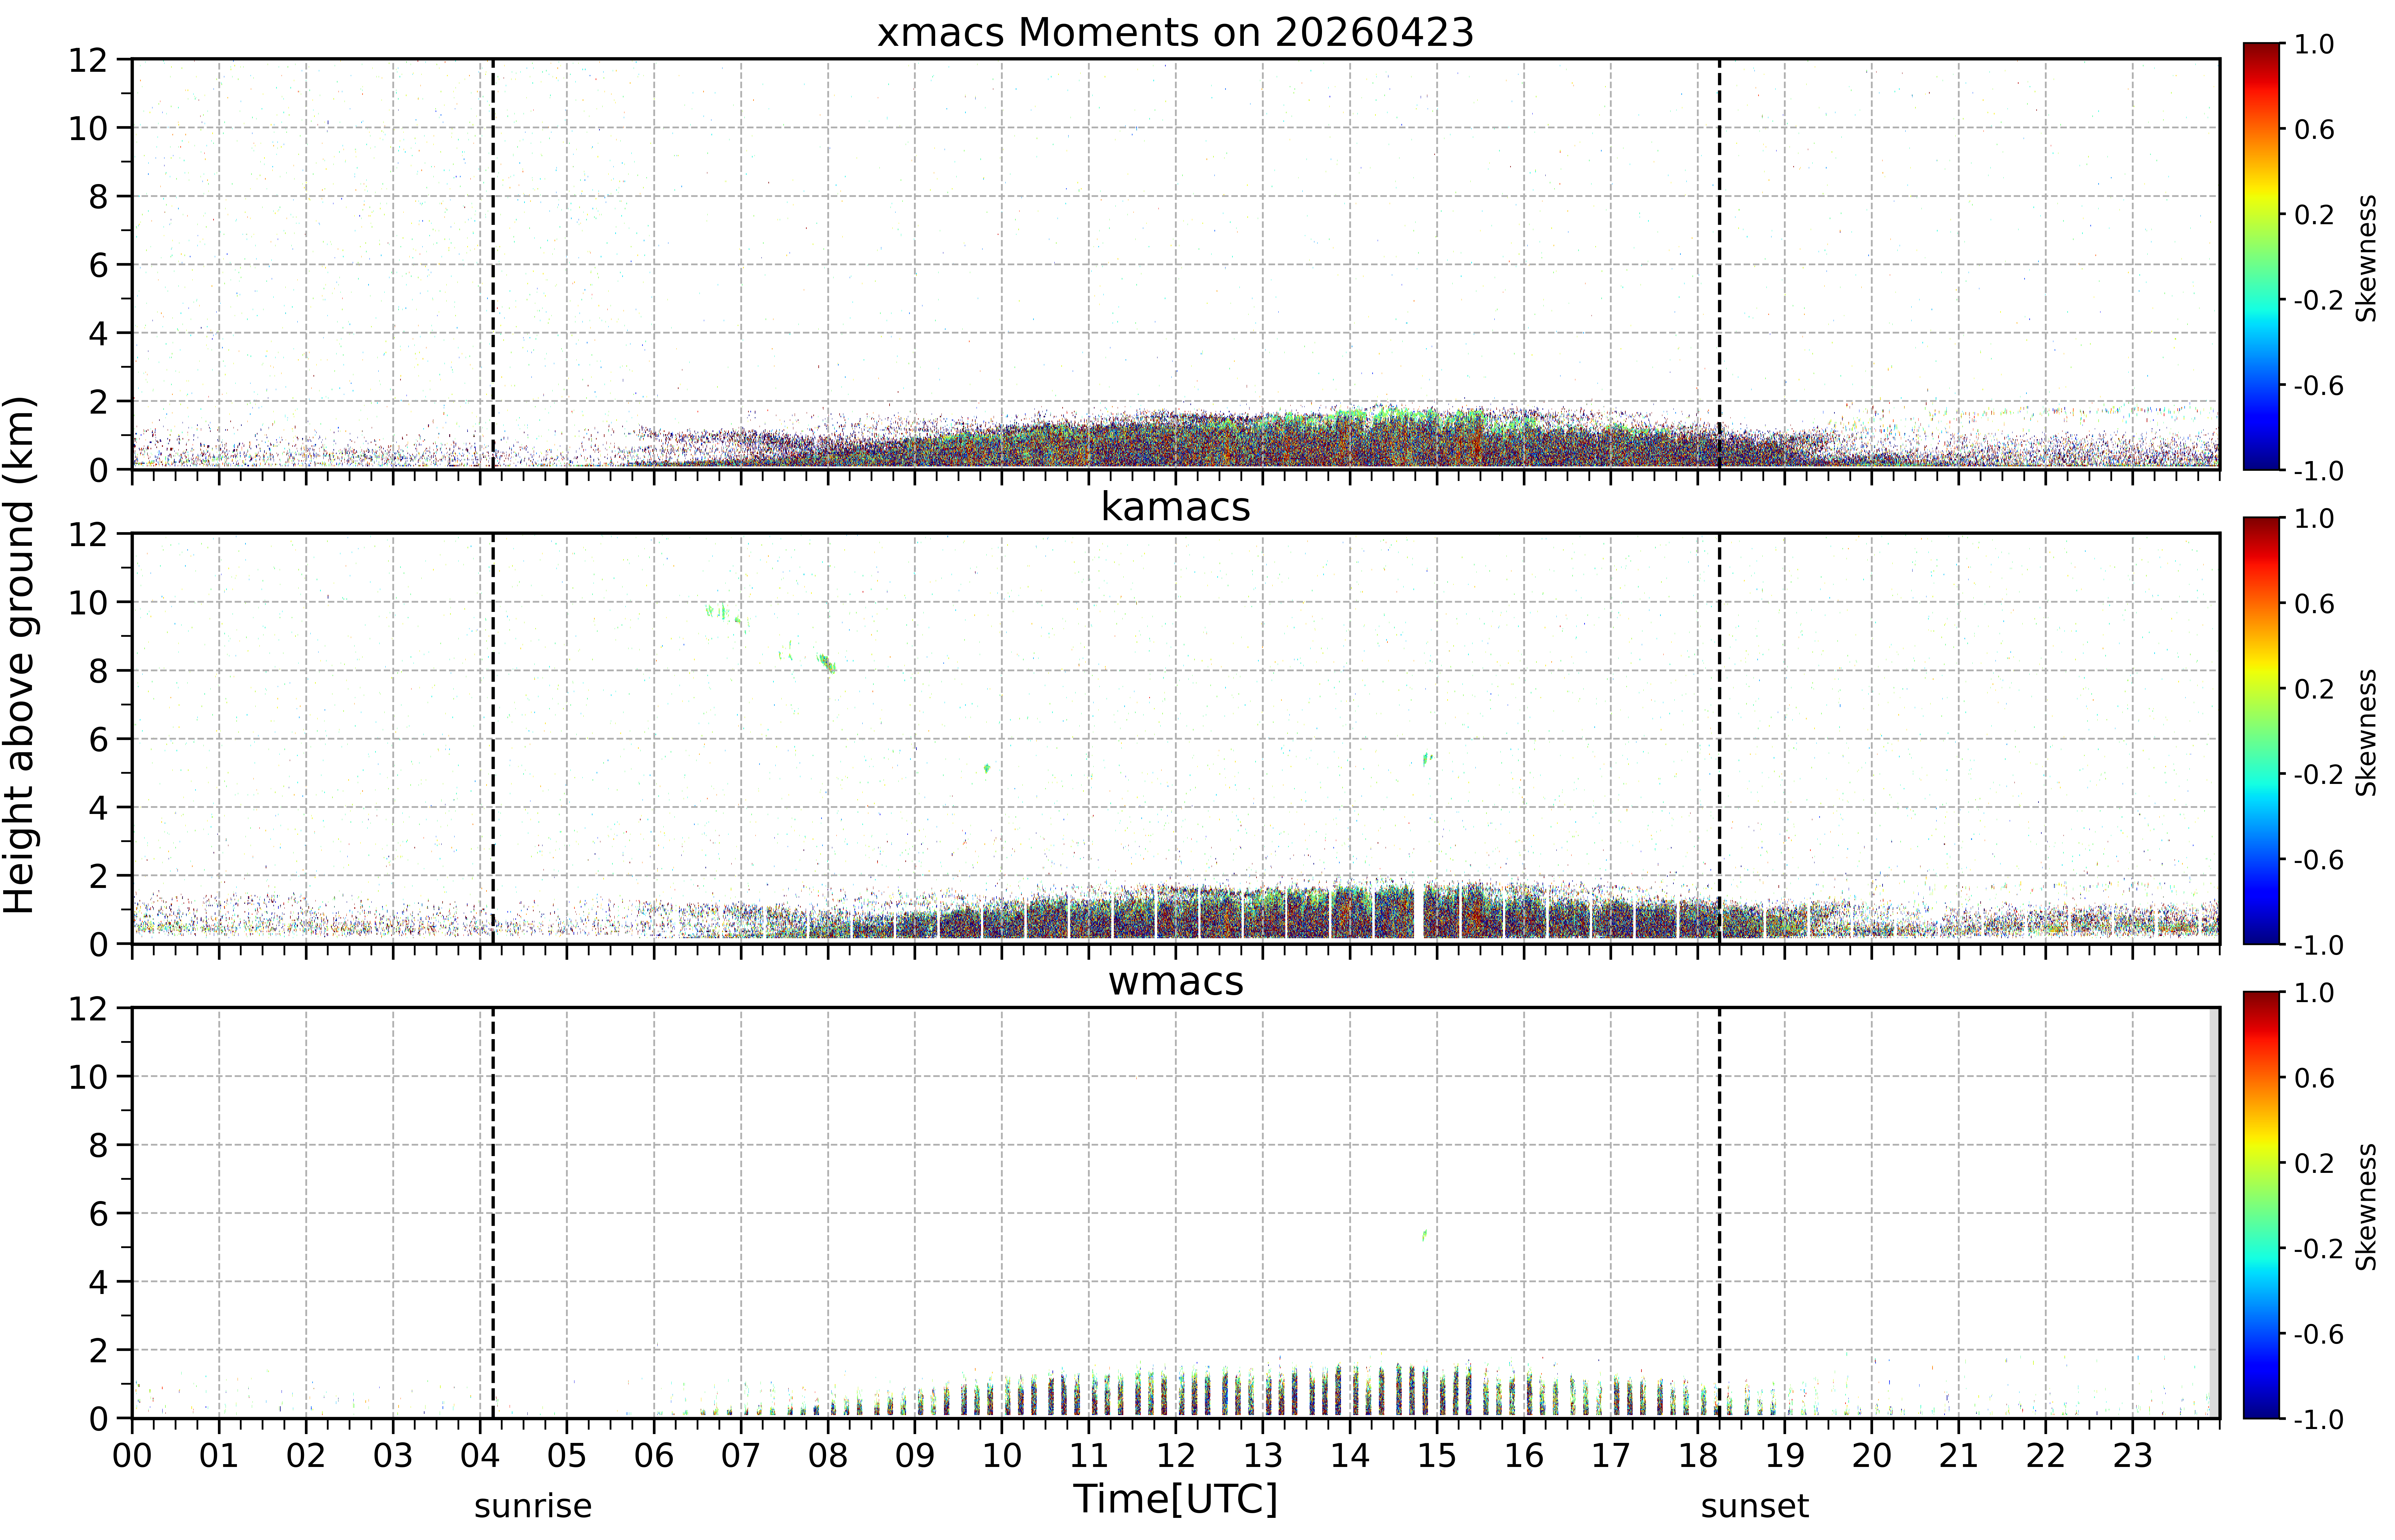The width and height of the screenshot is (2395, 1540).
Task: Click the sunset dashed line in wmacs panel
Action: pyautogui.click(x=1720, y=1213)
